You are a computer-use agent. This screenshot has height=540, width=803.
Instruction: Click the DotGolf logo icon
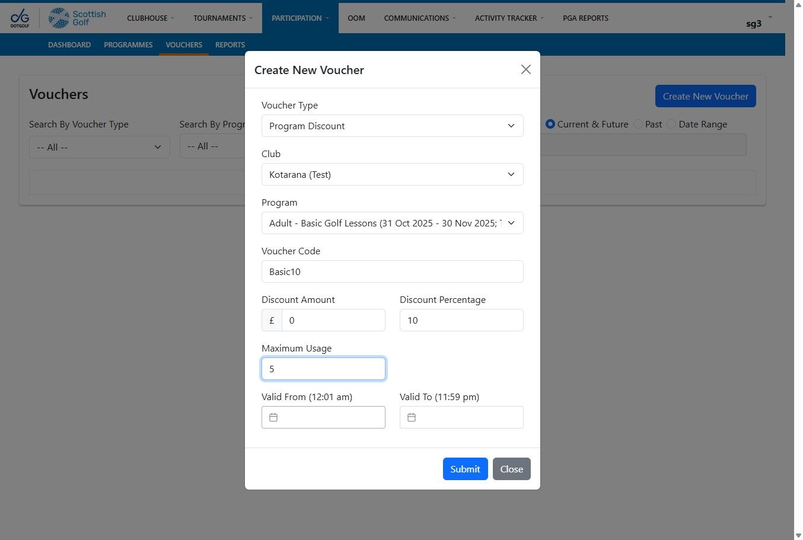pos(20,18)
